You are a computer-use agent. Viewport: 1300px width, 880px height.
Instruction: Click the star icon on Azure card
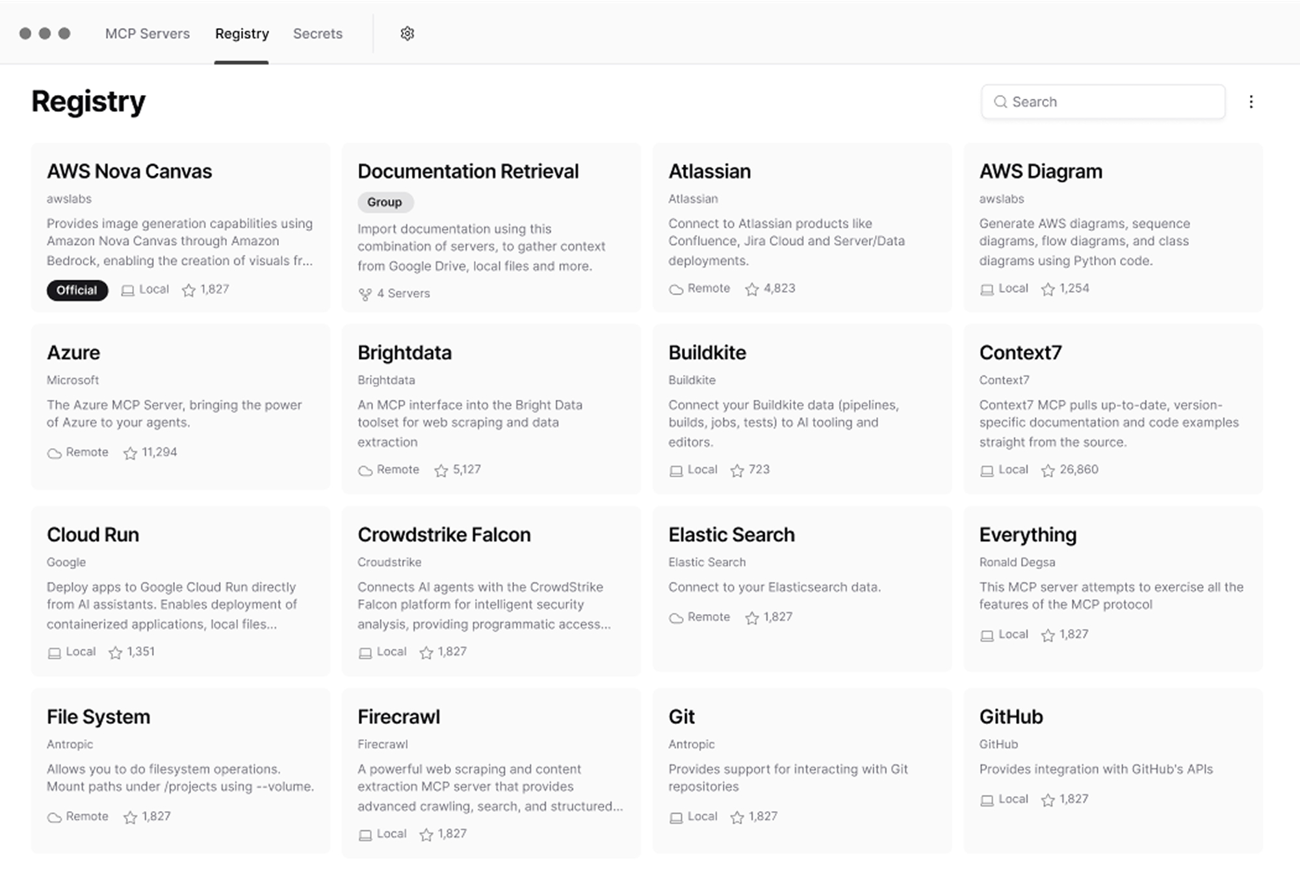[130, 453]
